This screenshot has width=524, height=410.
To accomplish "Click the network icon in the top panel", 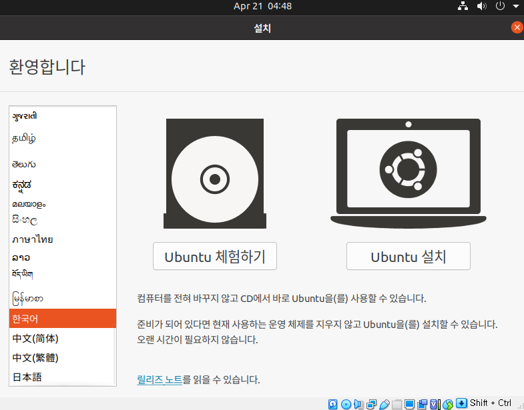I will [x=463, y=6].
